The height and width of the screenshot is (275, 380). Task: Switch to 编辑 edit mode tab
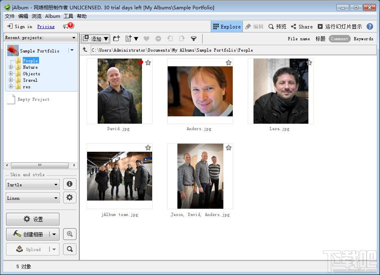click(x=254, y=26)
